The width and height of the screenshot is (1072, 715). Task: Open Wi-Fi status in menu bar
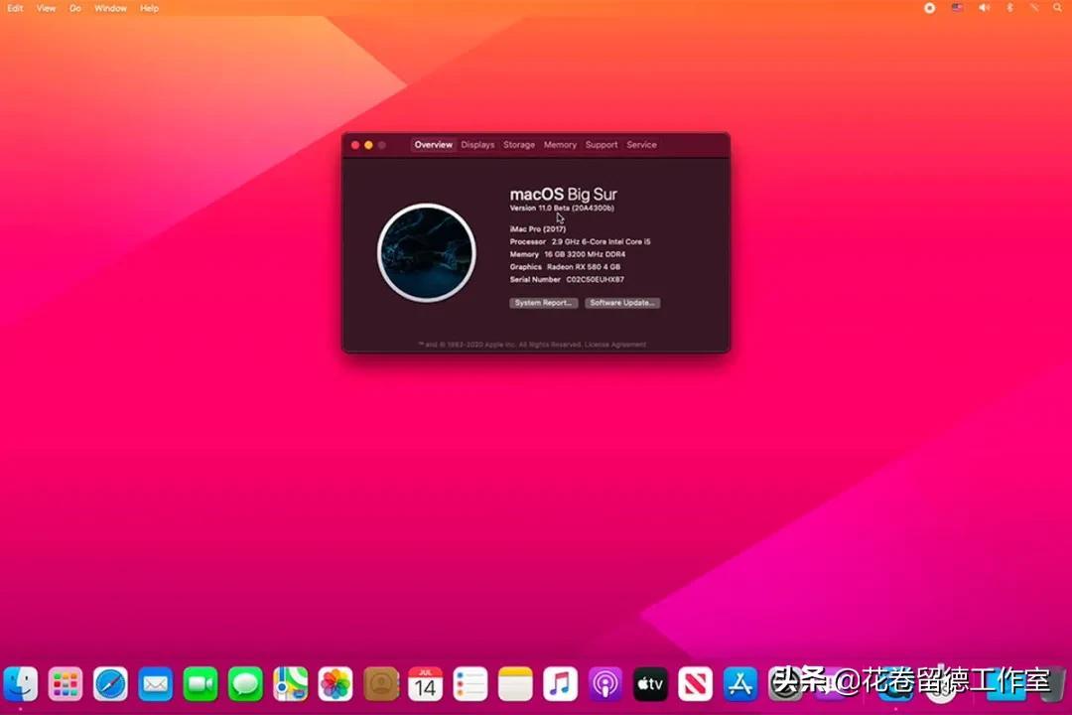(1034, 8)
